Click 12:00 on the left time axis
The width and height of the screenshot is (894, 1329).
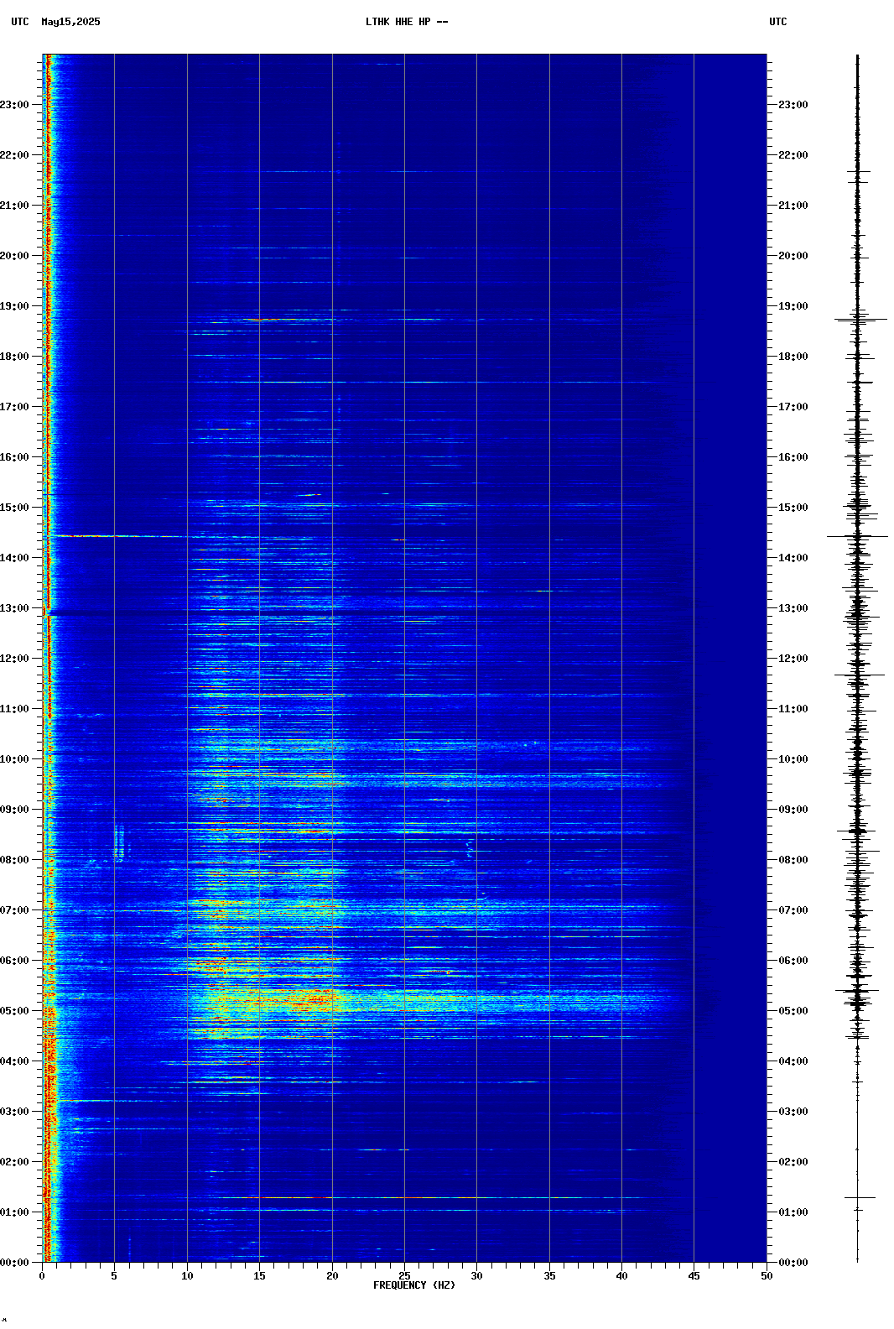tap(14, 659)
